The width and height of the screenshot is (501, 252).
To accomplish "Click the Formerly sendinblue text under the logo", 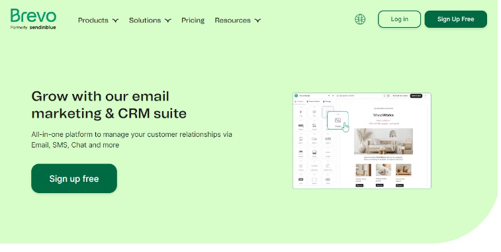I will pos(33,28).
